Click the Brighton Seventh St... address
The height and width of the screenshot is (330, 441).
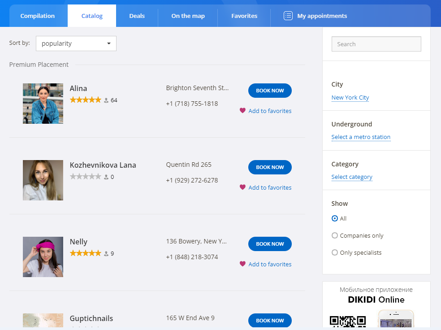(x=198, y=88)
